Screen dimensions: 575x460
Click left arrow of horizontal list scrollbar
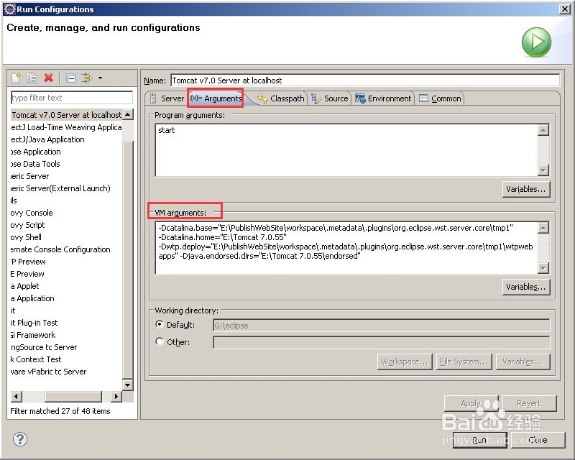[x=17, y=396]
